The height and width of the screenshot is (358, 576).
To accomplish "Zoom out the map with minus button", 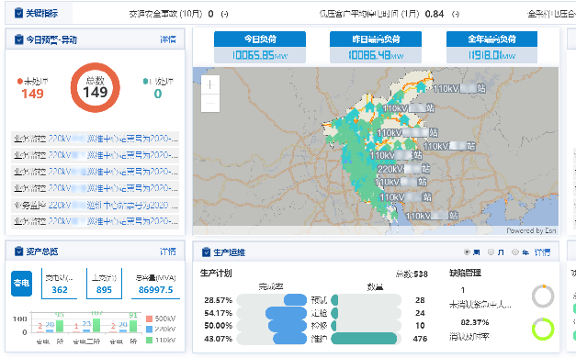I will coord(210,103).
